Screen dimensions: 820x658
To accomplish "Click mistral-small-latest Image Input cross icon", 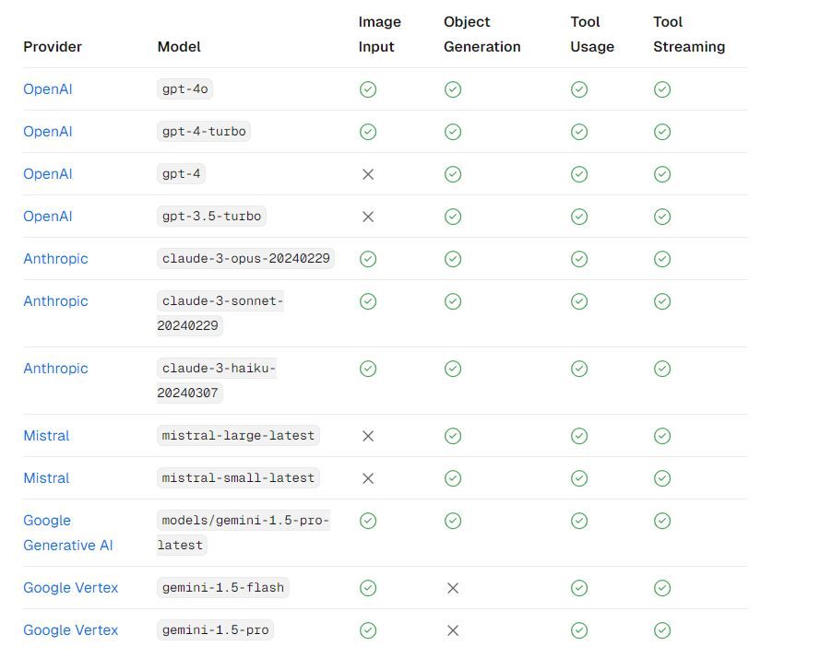I will tap(368, 478).
